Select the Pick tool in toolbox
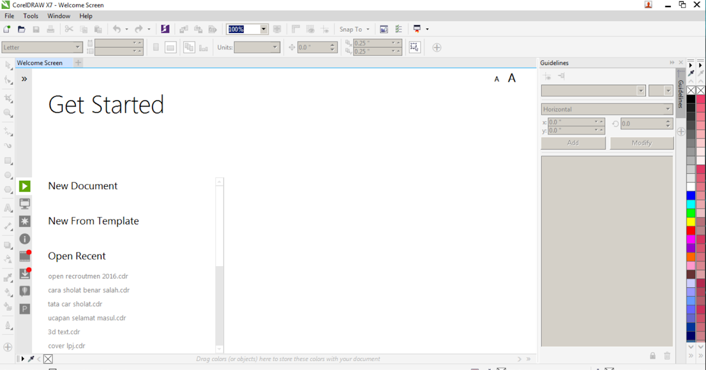This screenshot has height=370, width=706. pyautogui.click(x=8, y=65)
